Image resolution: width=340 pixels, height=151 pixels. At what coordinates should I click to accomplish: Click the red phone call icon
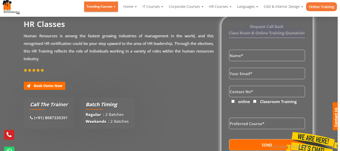[9, 135]
